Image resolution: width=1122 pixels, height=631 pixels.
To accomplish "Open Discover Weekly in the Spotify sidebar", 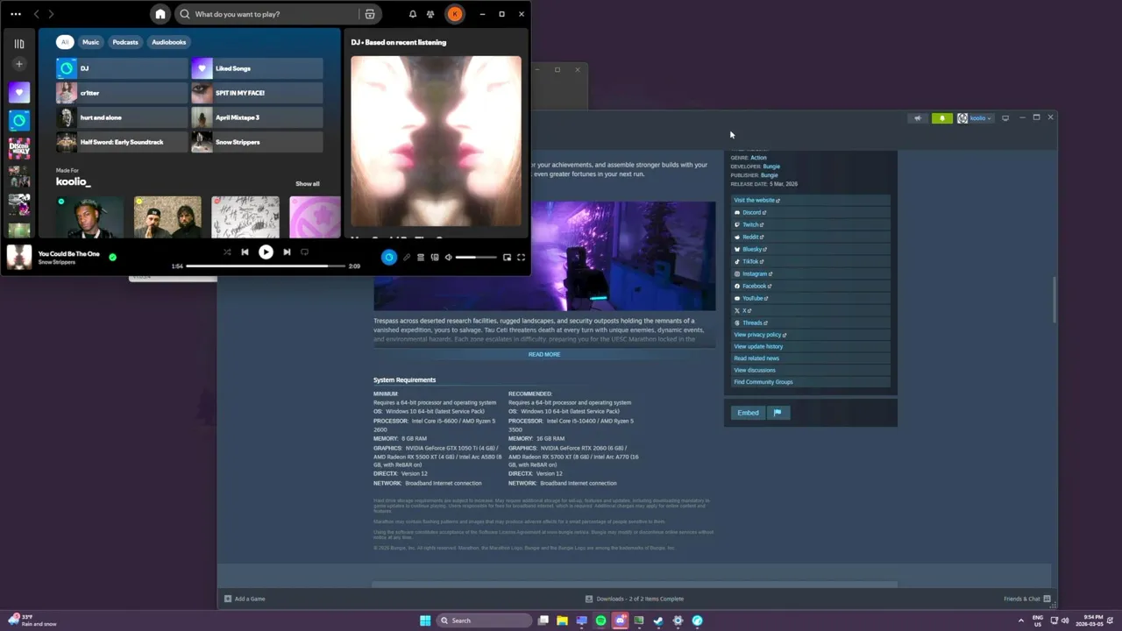I will pyautogui.click(x=19, y=148).
